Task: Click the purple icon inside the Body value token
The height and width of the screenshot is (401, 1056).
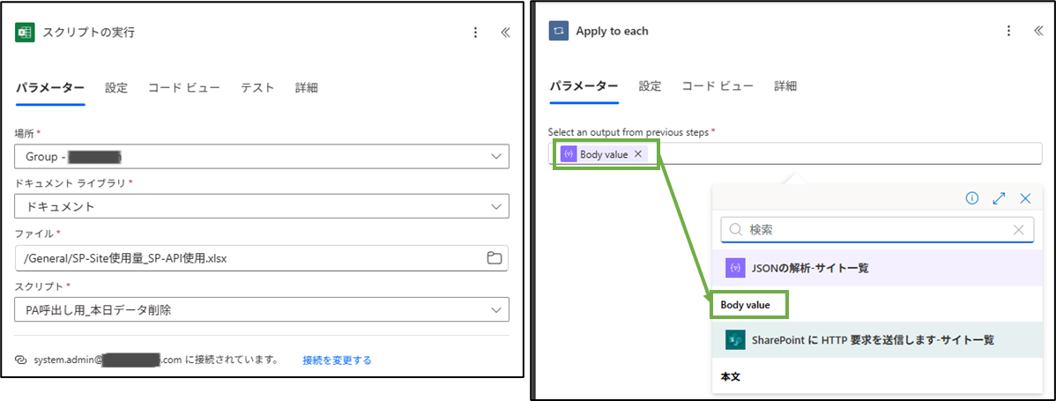Action: 569,154
